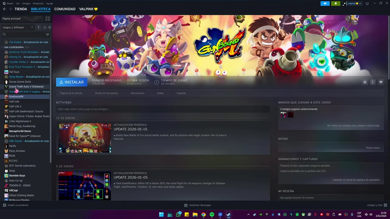Open UPDATE 2026-01-15 thumbnail
Image resolution: width=390 pixels, height=219 pixels.
tap(85, 138)
